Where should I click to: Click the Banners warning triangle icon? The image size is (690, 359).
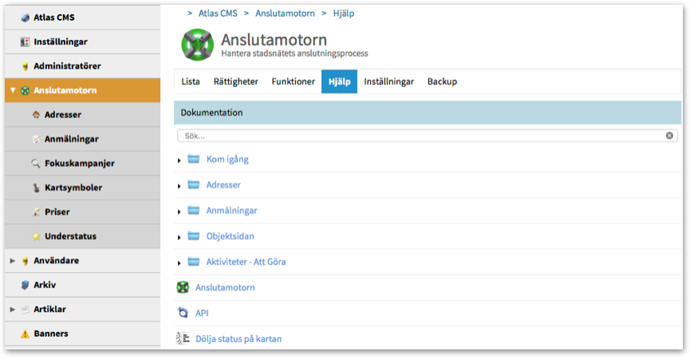(25, 333)
